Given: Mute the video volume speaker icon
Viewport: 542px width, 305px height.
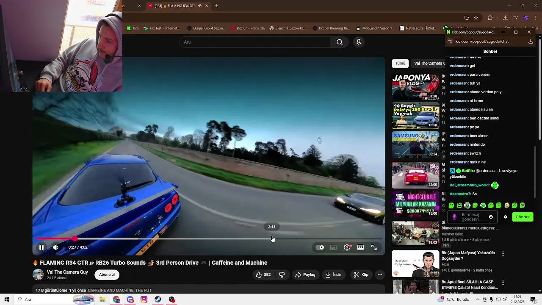Looking at the screenshot, I should [x=56, y=247].
